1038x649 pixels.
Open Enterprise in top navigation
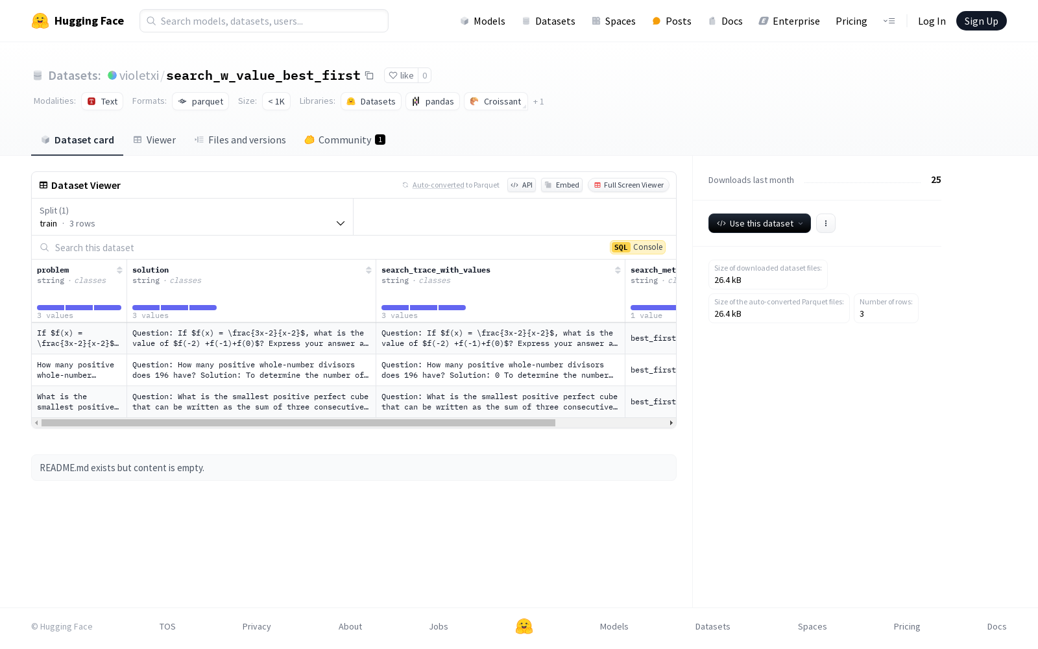point(790,21)
